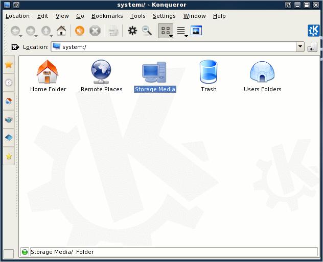Open the Location menu
323x262 pixels.
(17, 16)
